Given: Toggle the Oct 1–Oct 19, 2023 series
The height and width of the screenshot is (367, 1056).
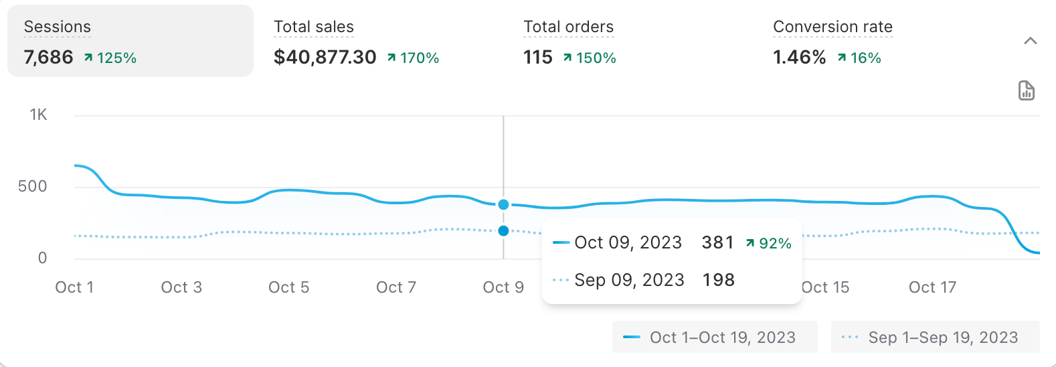Looking at the screenshot, I should click(714, 337).
